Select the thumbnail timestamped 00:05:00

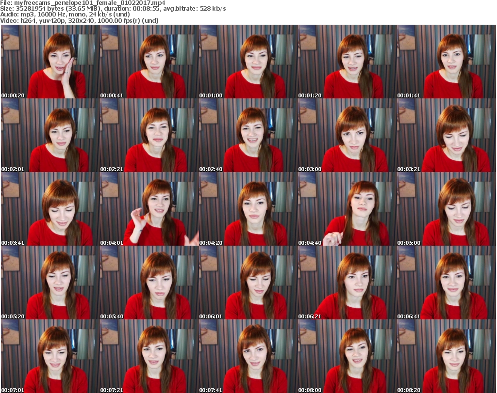click(447, 209)
